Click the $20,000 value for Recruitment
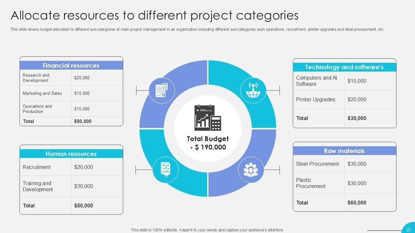The image size is (415, 233). pos(84,167)
